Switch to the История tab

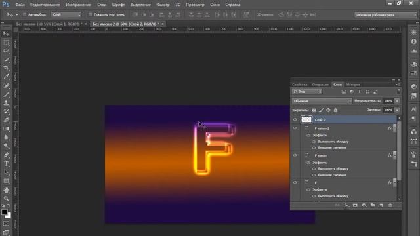353,85
